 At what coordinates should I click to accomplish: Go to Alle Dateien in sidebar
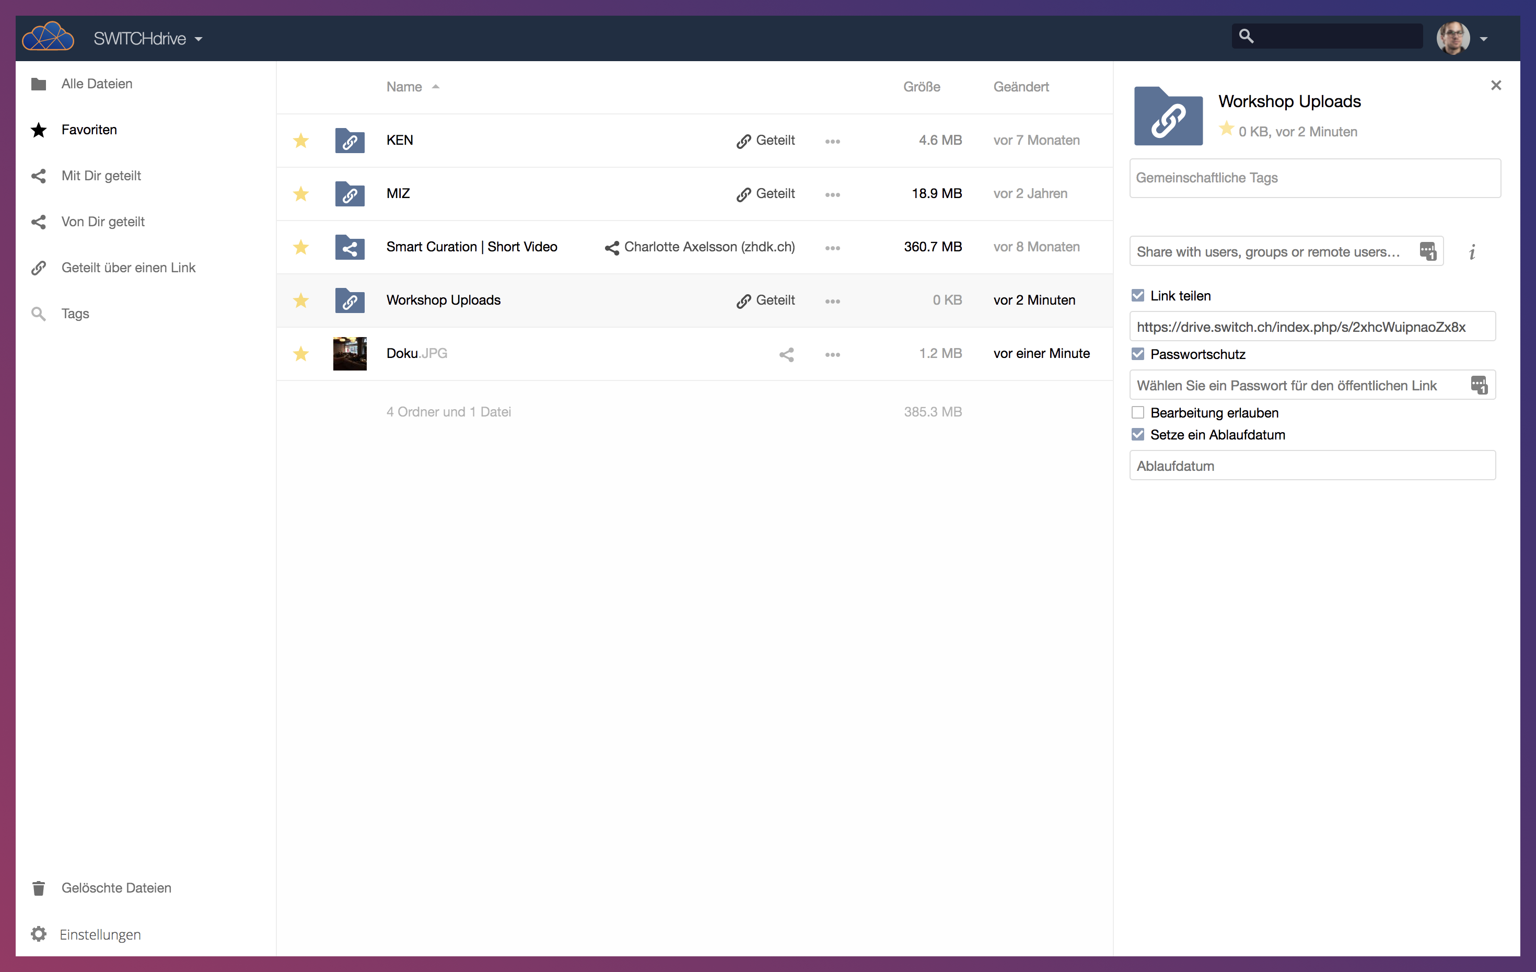tap(96, 84)
